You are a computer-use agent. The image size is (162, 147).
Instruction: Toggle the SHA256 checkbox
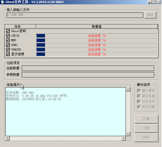(x=8, y=49)
